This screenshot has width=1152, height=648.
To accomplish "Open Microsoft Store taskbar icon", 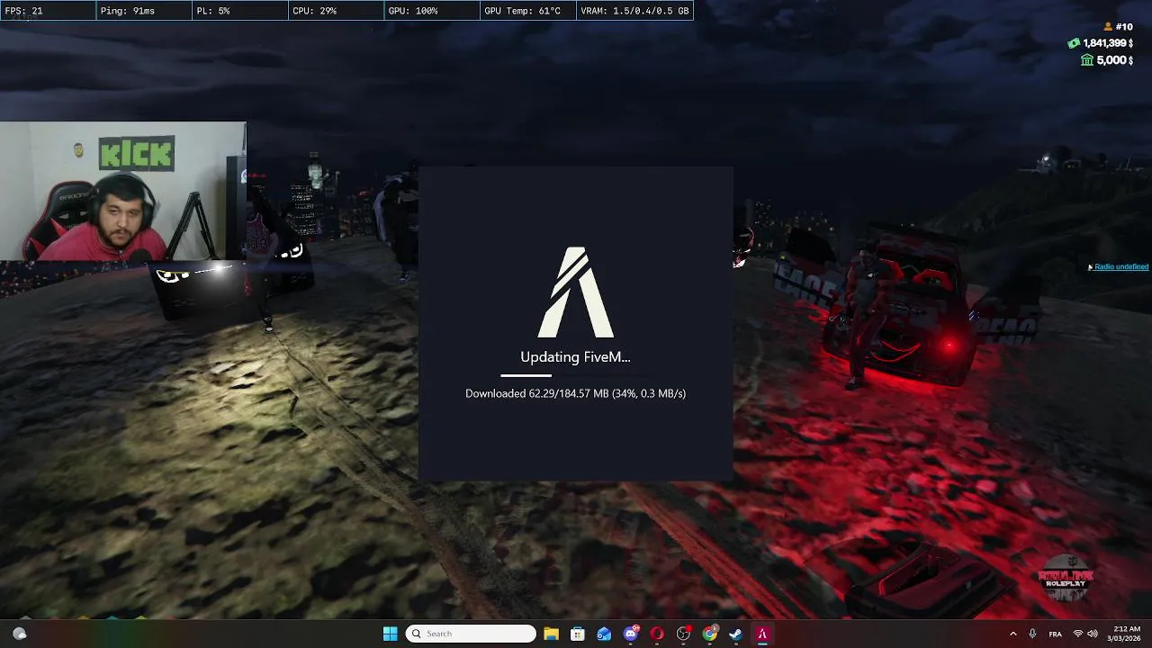I will (578, 634).
